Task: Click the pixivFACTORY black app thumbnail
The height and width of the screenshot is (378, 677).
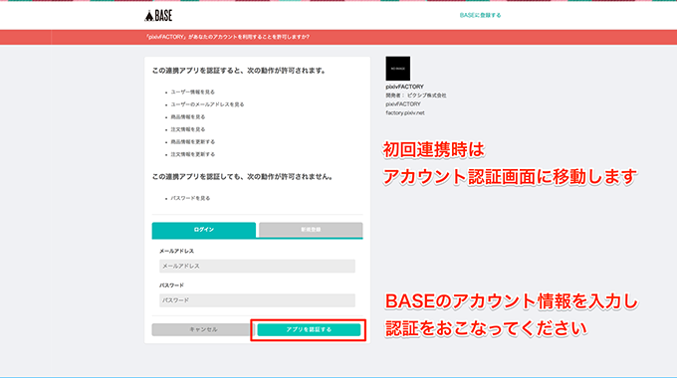Action: point(397,69)
